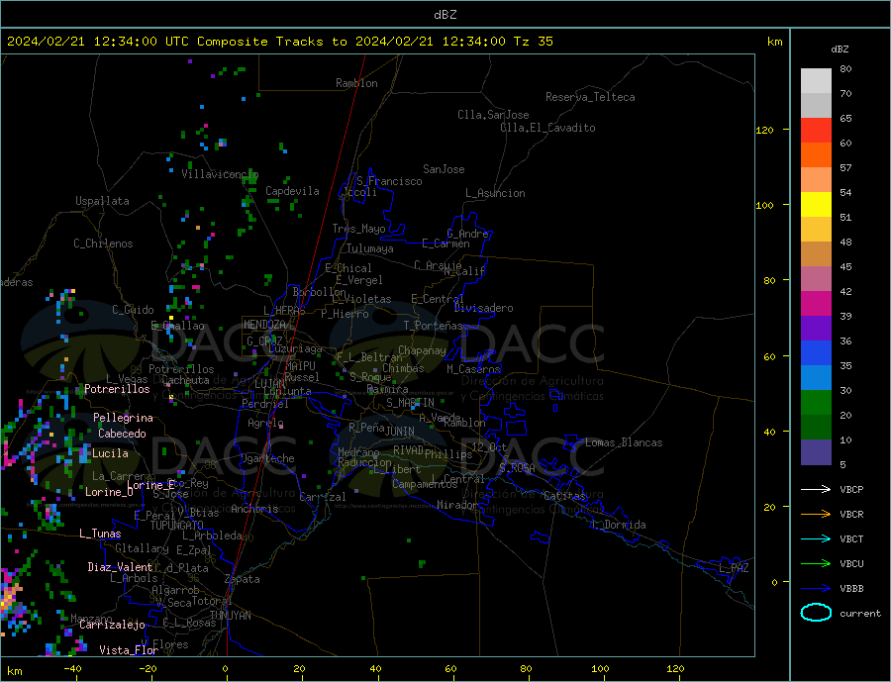Image resolution: width=891 pixels, height=682 pixels.
Task: Click the 60 tick on the vertical km axis
Action: [769, 356]
